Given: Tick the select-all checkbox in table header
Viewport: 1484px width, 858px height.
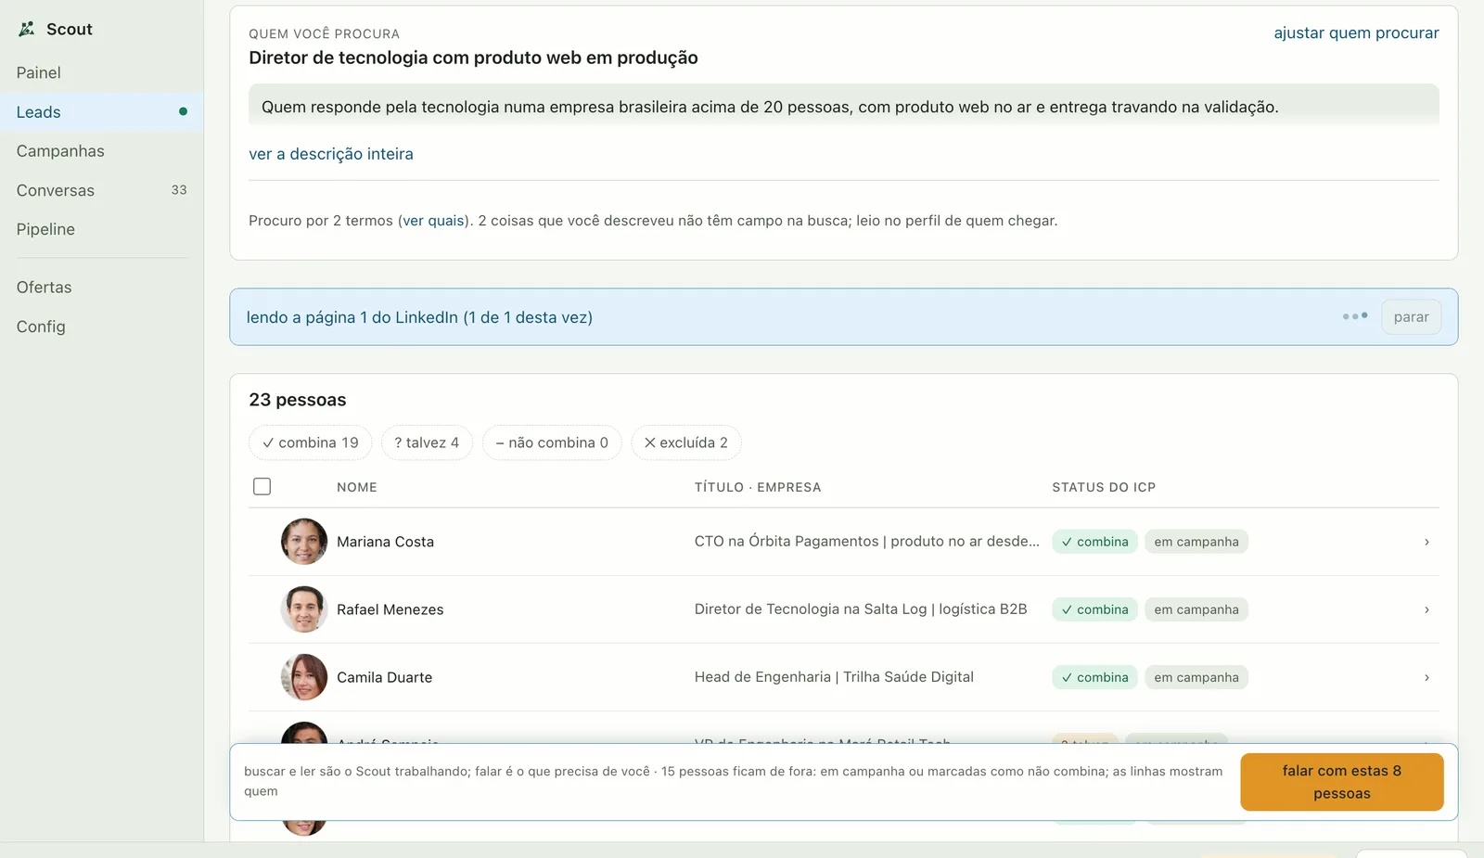Looking at the screenshot, I should click(x=262, y=487).
